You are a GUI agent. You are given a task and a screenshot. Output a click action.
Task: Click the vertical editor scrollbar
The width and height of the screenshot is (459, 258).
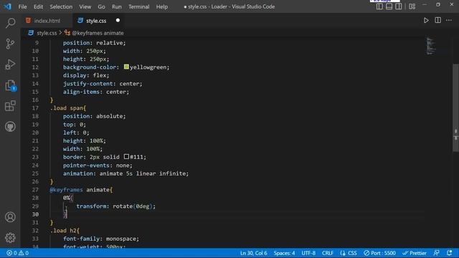[455, 107]
